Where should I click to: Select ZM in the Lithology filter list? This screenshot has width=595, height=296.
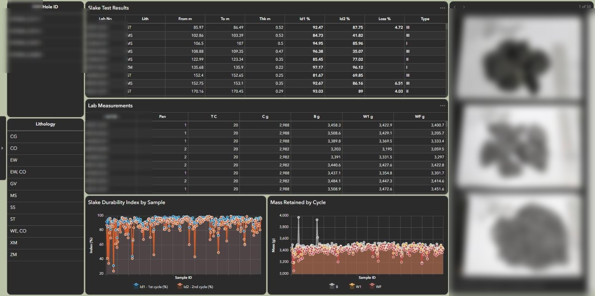coord(46,255)
